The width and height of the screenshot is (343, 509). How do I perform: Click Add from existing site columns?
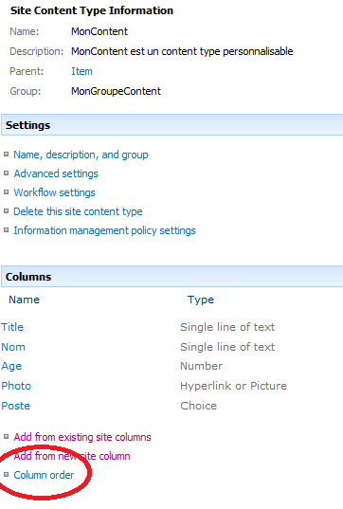click(82, 437)
